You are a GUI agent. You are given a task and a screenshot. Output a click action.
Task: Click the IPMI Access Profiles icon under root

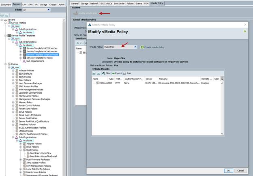click(17, 86)
